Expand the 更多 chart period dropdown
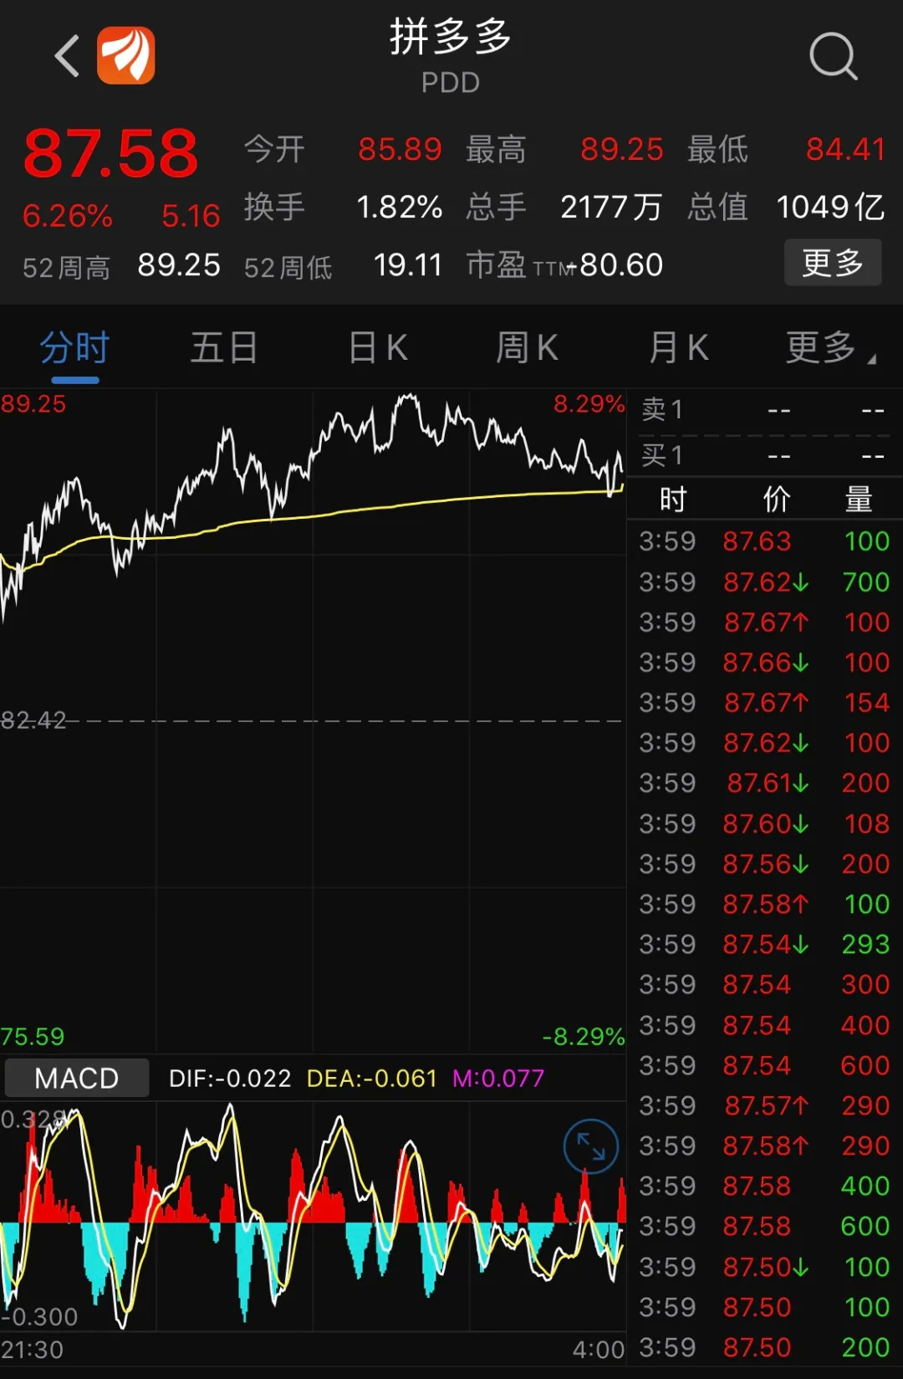This screenshot has width=903, height=1379. click(x=830, y=348)
